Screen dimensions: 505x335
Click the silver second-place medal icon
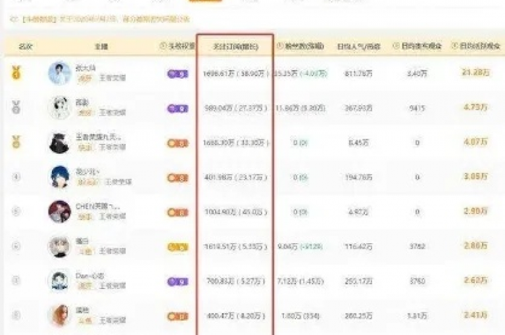(x=16, y=107)
